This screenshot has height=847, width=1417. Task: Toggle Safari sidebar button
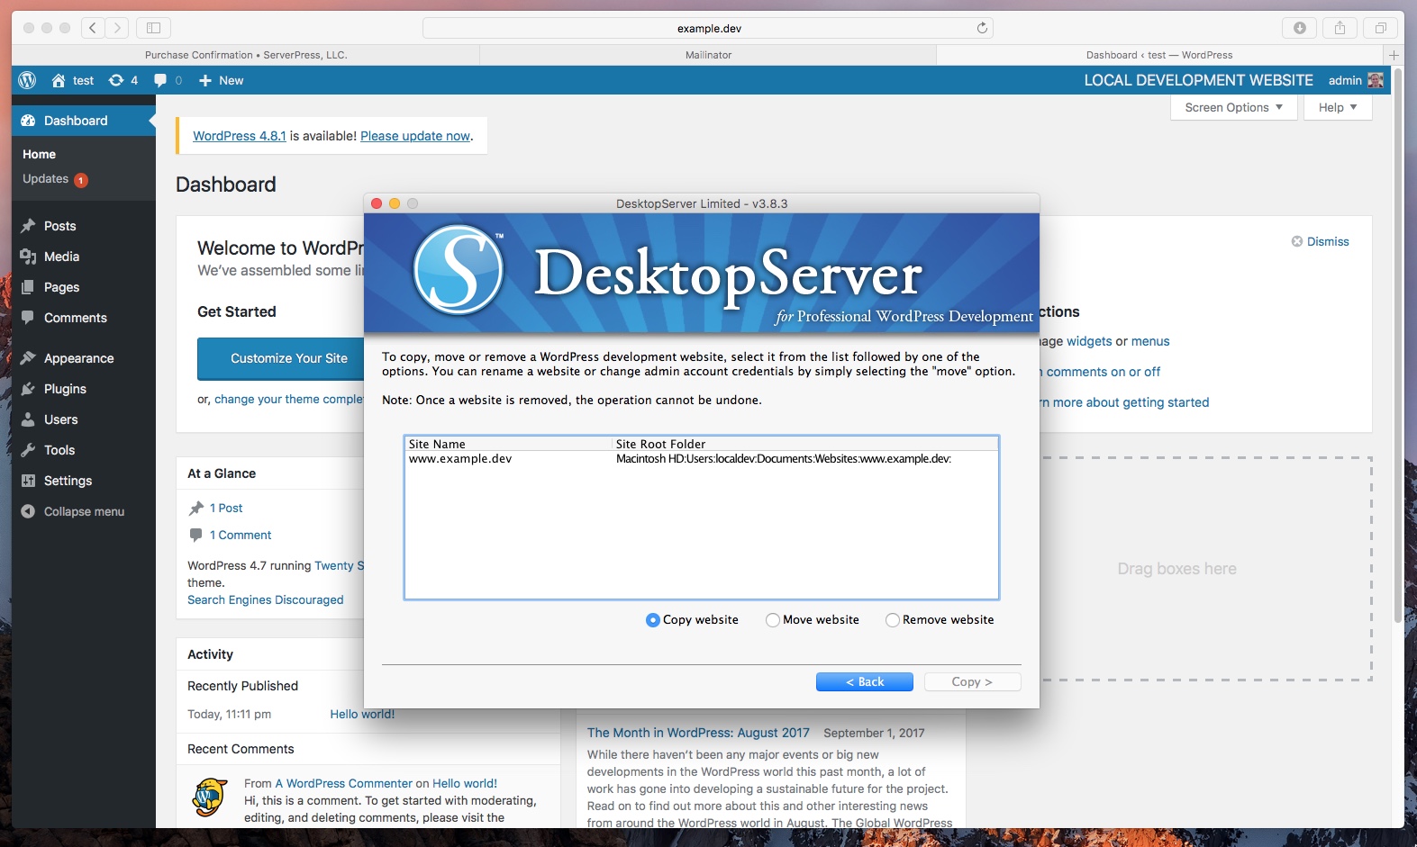point(154,28)
